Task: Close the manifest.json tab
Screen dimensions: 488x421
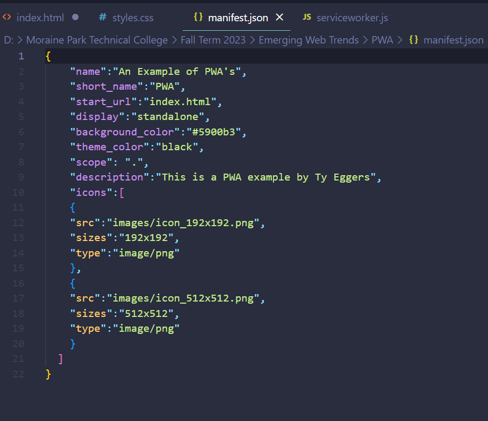Action: click(279, 18)
